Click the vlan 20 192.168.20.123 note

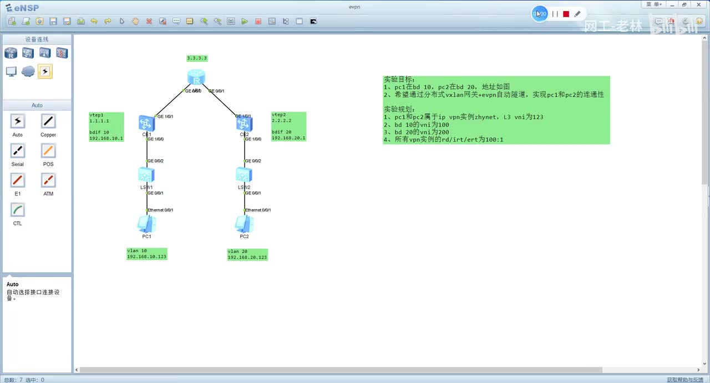pos(247,255)
